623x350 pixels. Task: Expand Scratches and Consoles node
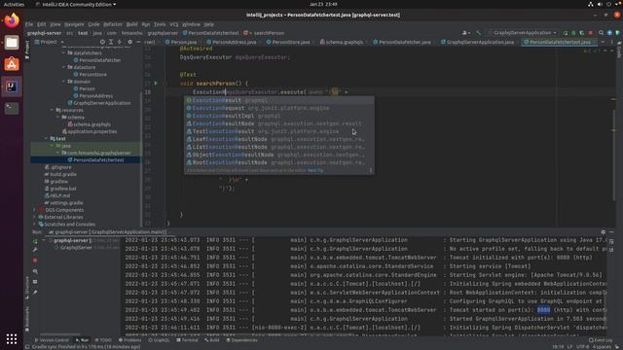coord(34,225)
